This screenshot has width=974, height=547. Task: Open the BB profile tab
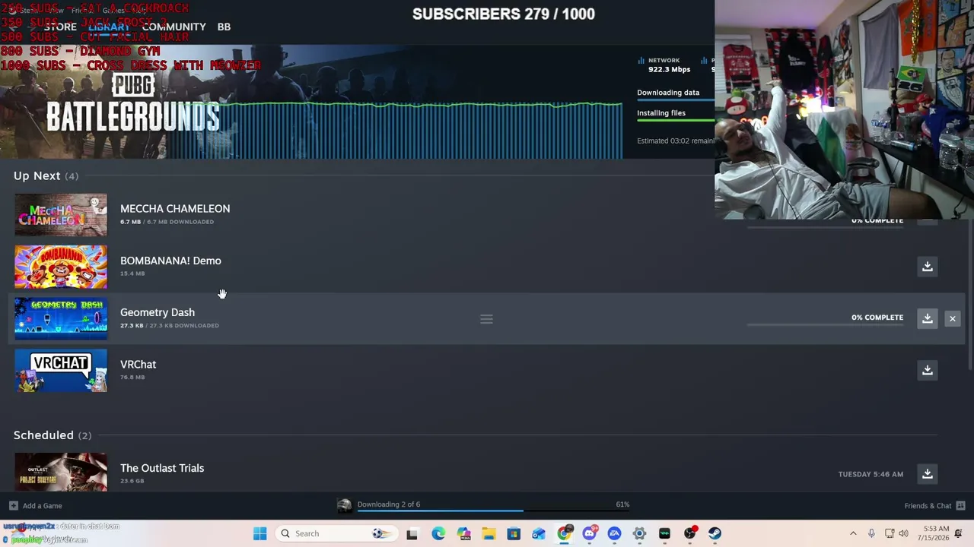coord(224,27)
